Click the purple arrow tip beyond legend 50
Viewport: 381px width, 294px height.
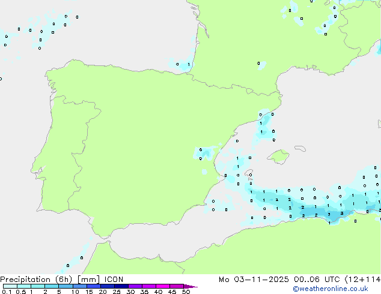coord(190,286)
